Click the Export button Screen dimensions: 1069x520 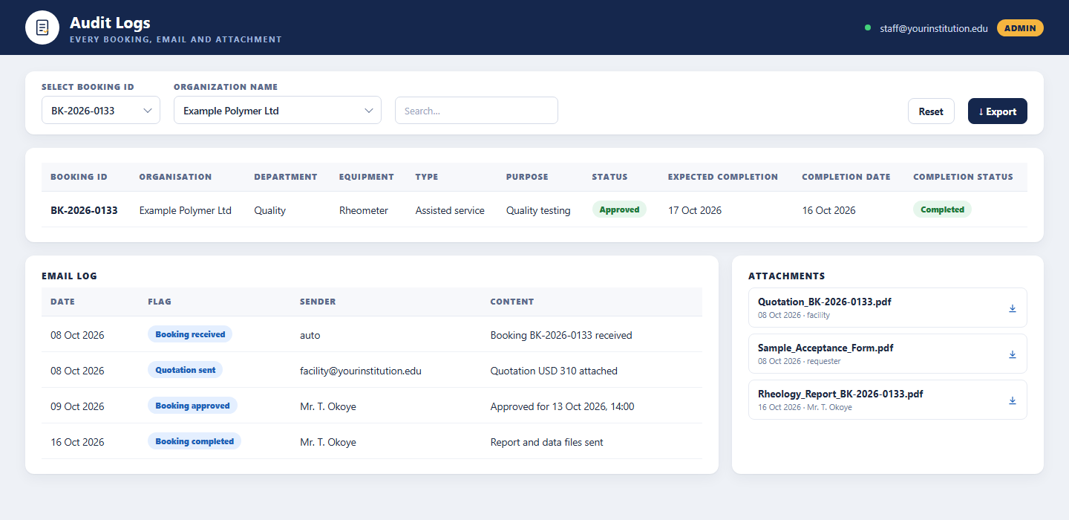pyautogui.click(x=998, y=111)
